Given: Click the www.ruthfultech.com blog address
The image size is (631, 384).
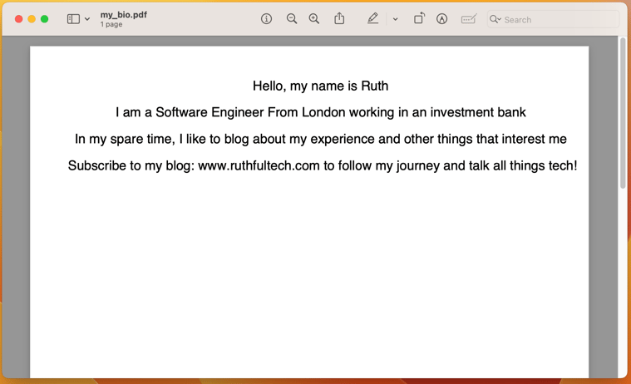Looking at the screenshot, I should [x=259, y=165].
